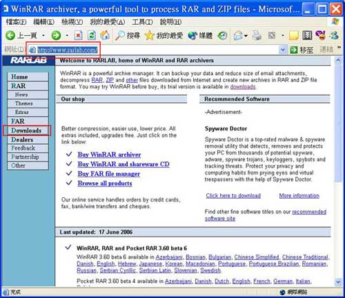The width and height of the screenshot is (345, 298).
Task: Open News in the sidebar
Action: pos(28,95)
